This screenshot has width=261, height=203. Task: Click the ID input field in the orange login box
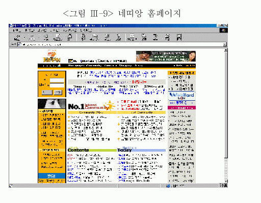[57, 80]
